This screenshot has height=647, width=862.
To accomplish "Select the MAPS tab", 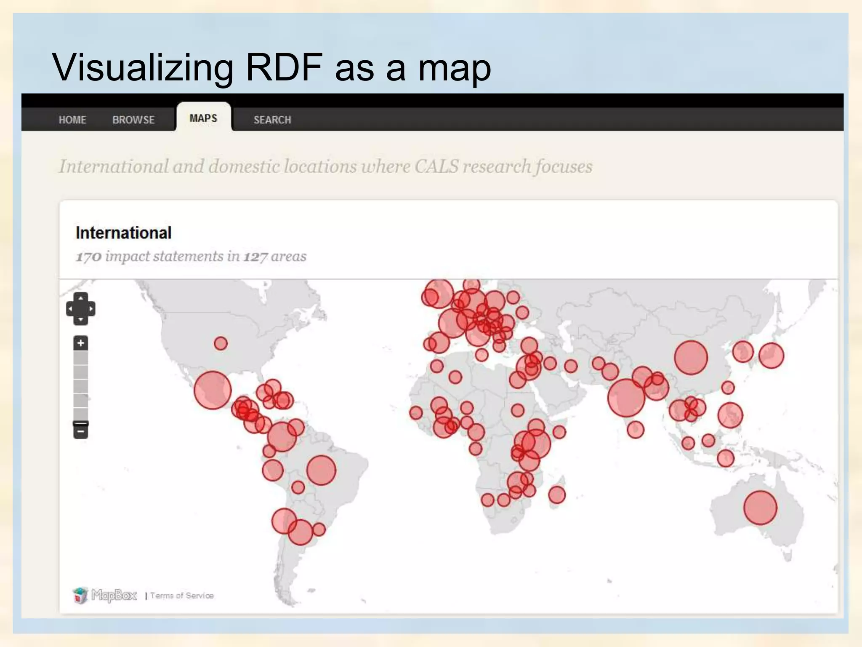I will tap(203, 118).
